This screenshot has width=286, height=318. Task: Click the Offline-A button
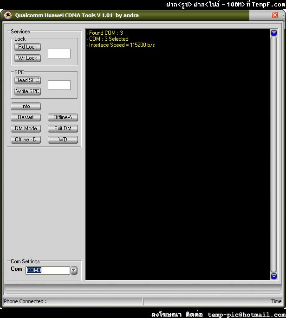[63, 117]
